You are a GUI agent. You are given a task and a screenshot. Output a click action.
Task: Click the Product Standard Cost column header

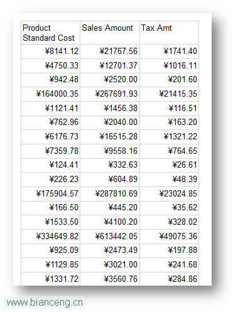pos(50,33)
